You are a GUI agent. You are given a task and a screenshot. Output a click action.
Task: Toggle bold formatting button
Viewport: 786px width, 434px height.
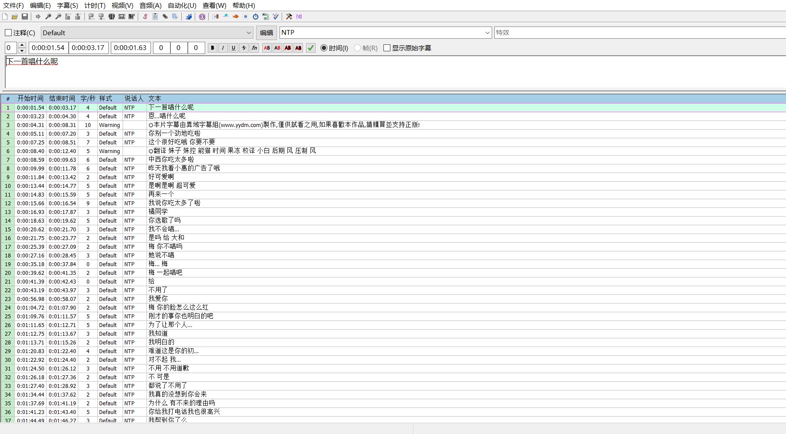coord(213,48)
